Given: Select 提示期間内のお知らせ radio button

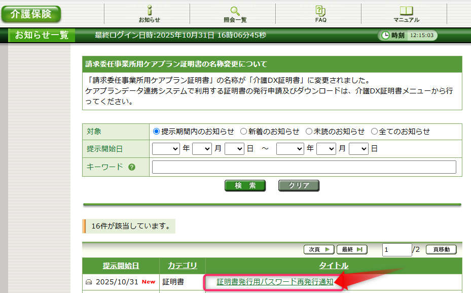Looking at the screenshot, I should point(157,132).
